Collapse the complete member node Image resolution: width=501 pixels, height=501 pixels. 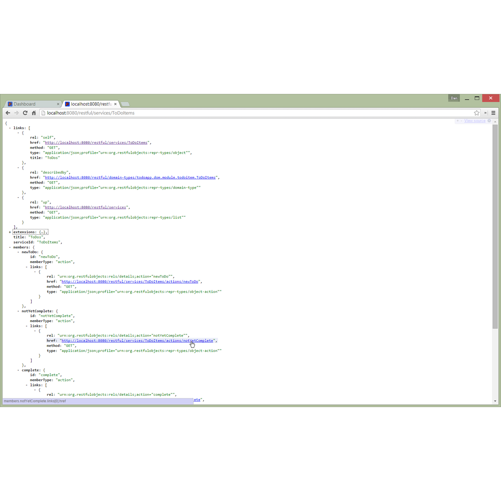pyautogui.click(x=18, y=370)
